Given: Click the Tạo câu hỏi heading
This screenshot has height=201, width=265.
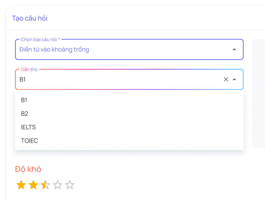Looking at the screenshot, I should [30, 18].
